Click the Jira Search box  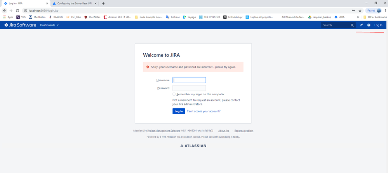tap(338, 25)
